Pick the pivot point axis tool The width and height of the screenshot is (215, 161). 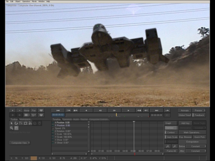[30, 123]
